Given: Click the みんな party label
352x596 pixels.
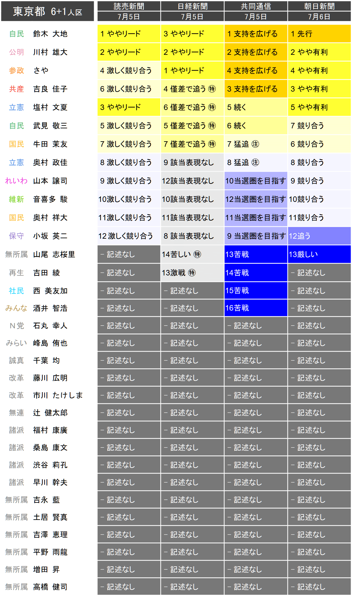Looking at the screenshot, I should pos(16,308).
